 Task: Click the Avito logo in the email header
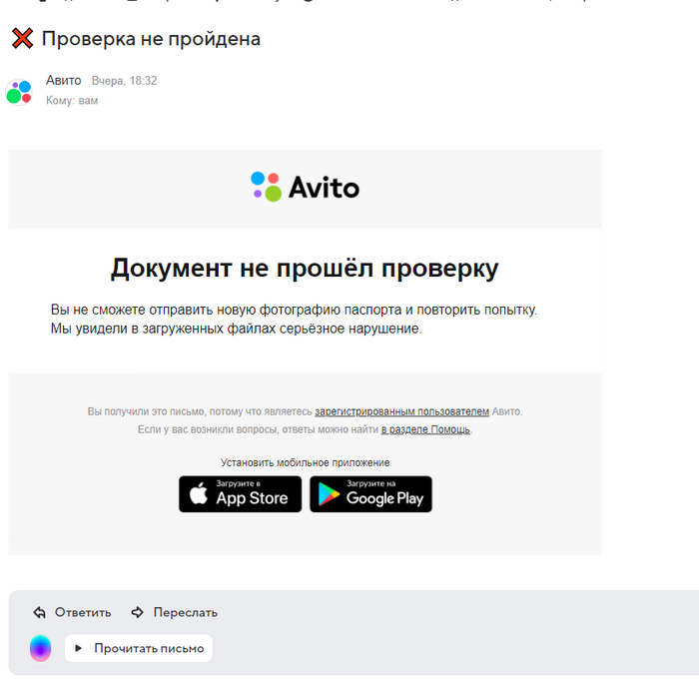click(x=305, y=187)
